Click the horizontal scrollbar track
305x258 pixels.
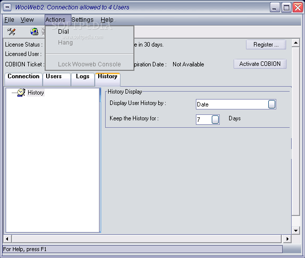pos(147,239)
